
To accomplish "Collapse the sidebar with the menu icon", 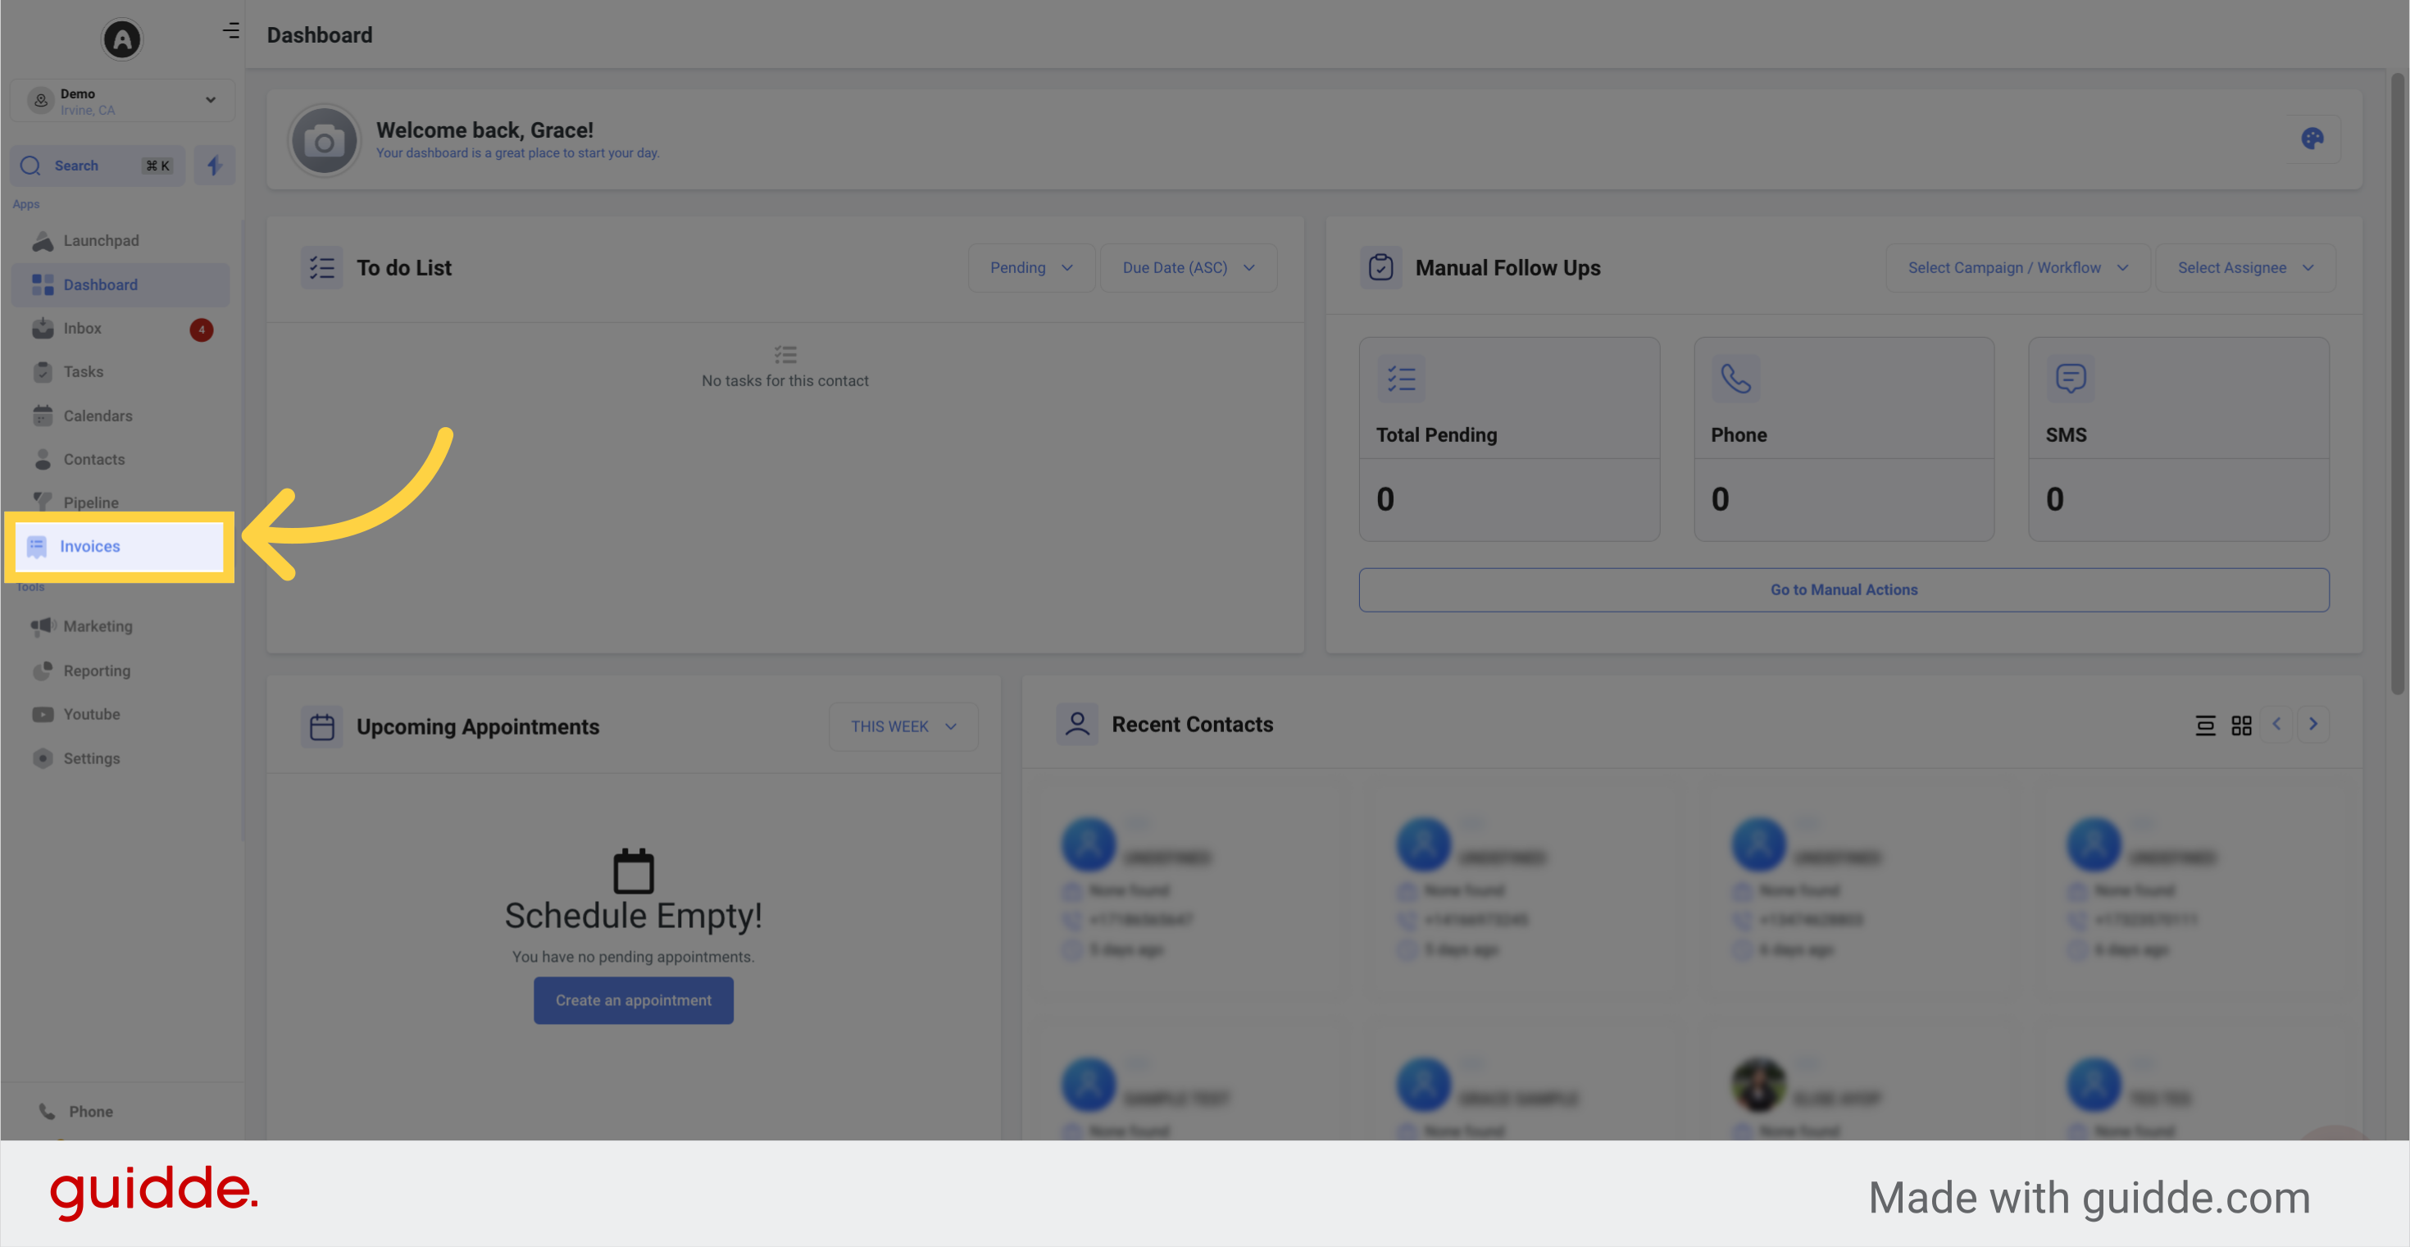I will 230,31.
